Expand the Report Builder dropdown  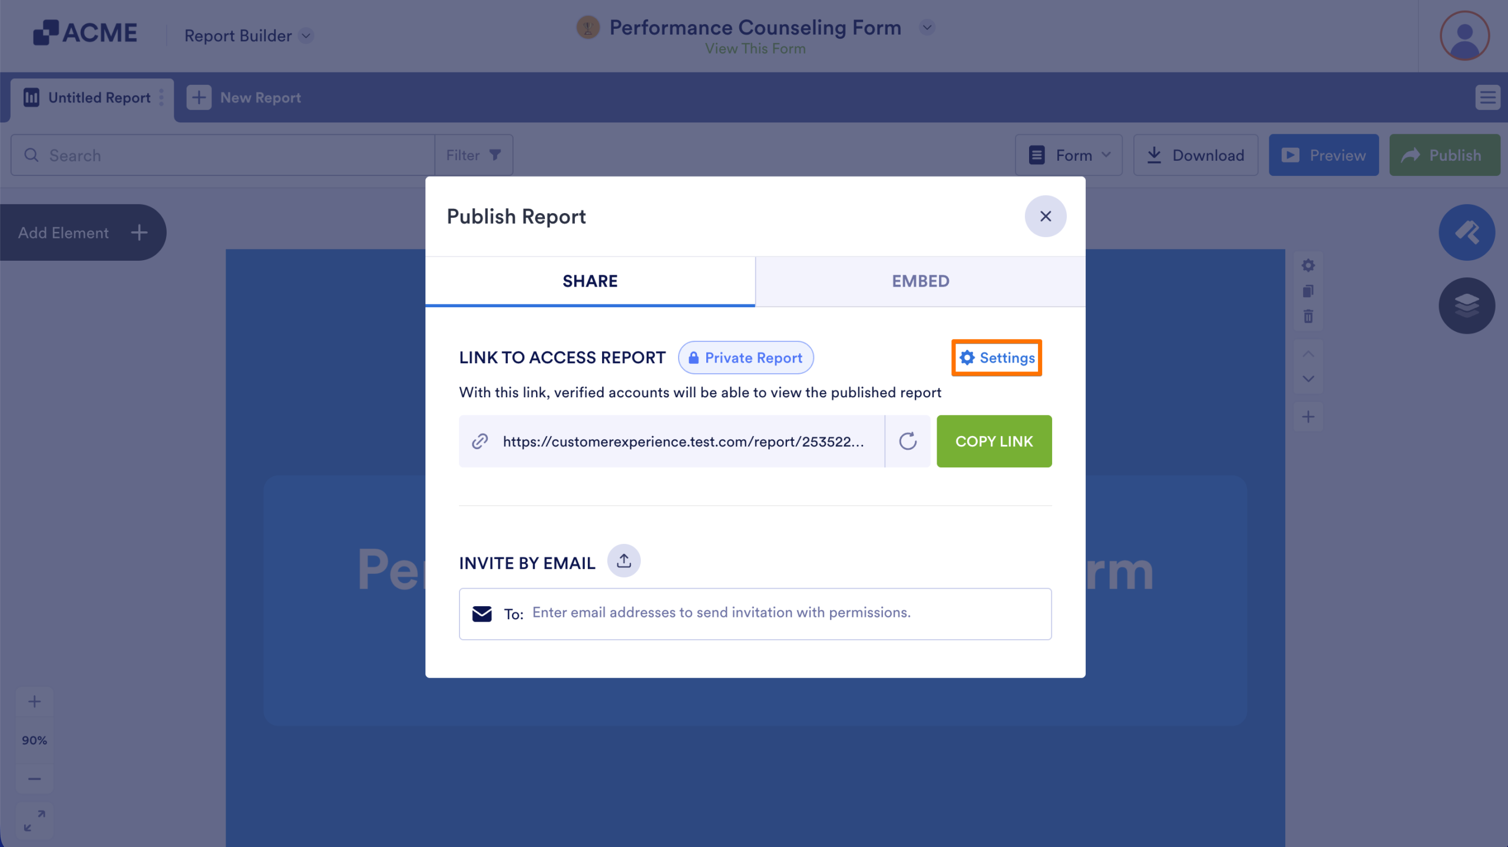pos(306,36)
